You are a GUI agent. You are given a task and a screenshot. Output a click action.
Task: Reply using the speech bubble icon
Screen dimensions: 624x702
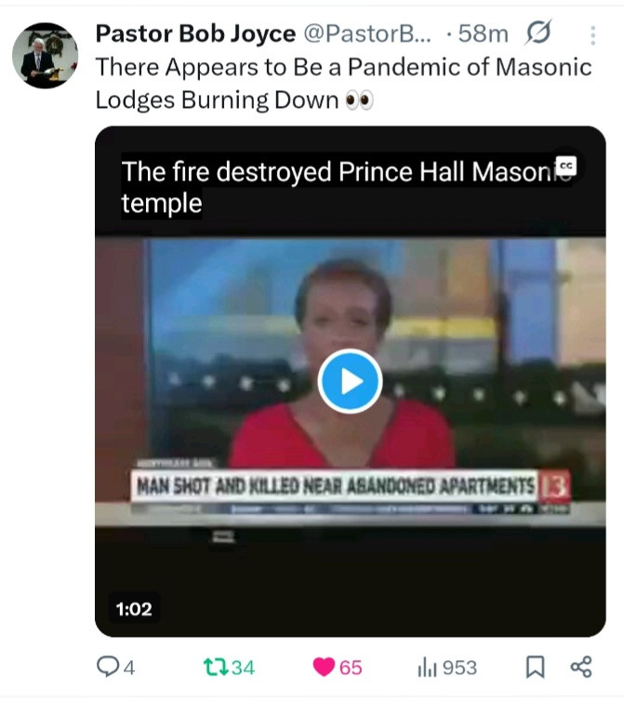pos(107,667)
